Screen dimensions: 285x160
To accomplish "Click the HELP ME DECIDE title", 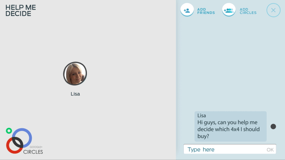I will [21, 11].
